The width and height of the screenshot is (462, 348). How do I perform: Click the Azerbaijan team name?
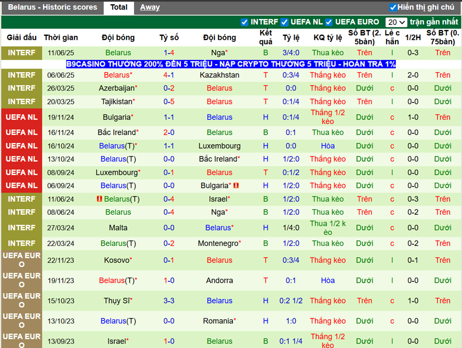(117, 88)
